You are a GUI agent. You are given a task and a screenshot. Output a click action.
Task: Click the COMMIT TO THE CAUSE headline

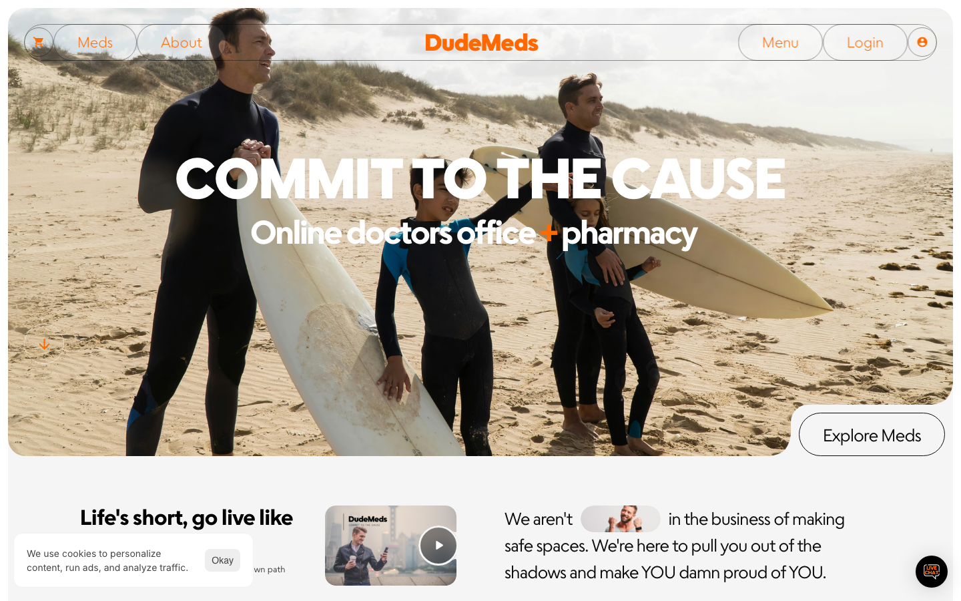click(480, 179)
